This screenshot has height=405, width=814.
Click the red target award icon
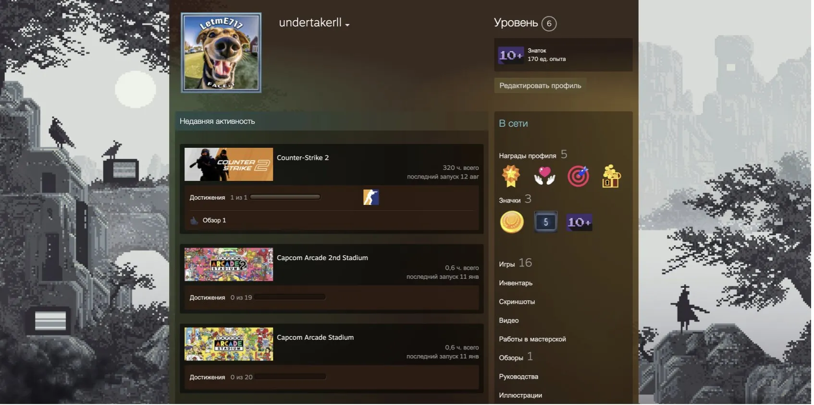(x=578, y=176)
